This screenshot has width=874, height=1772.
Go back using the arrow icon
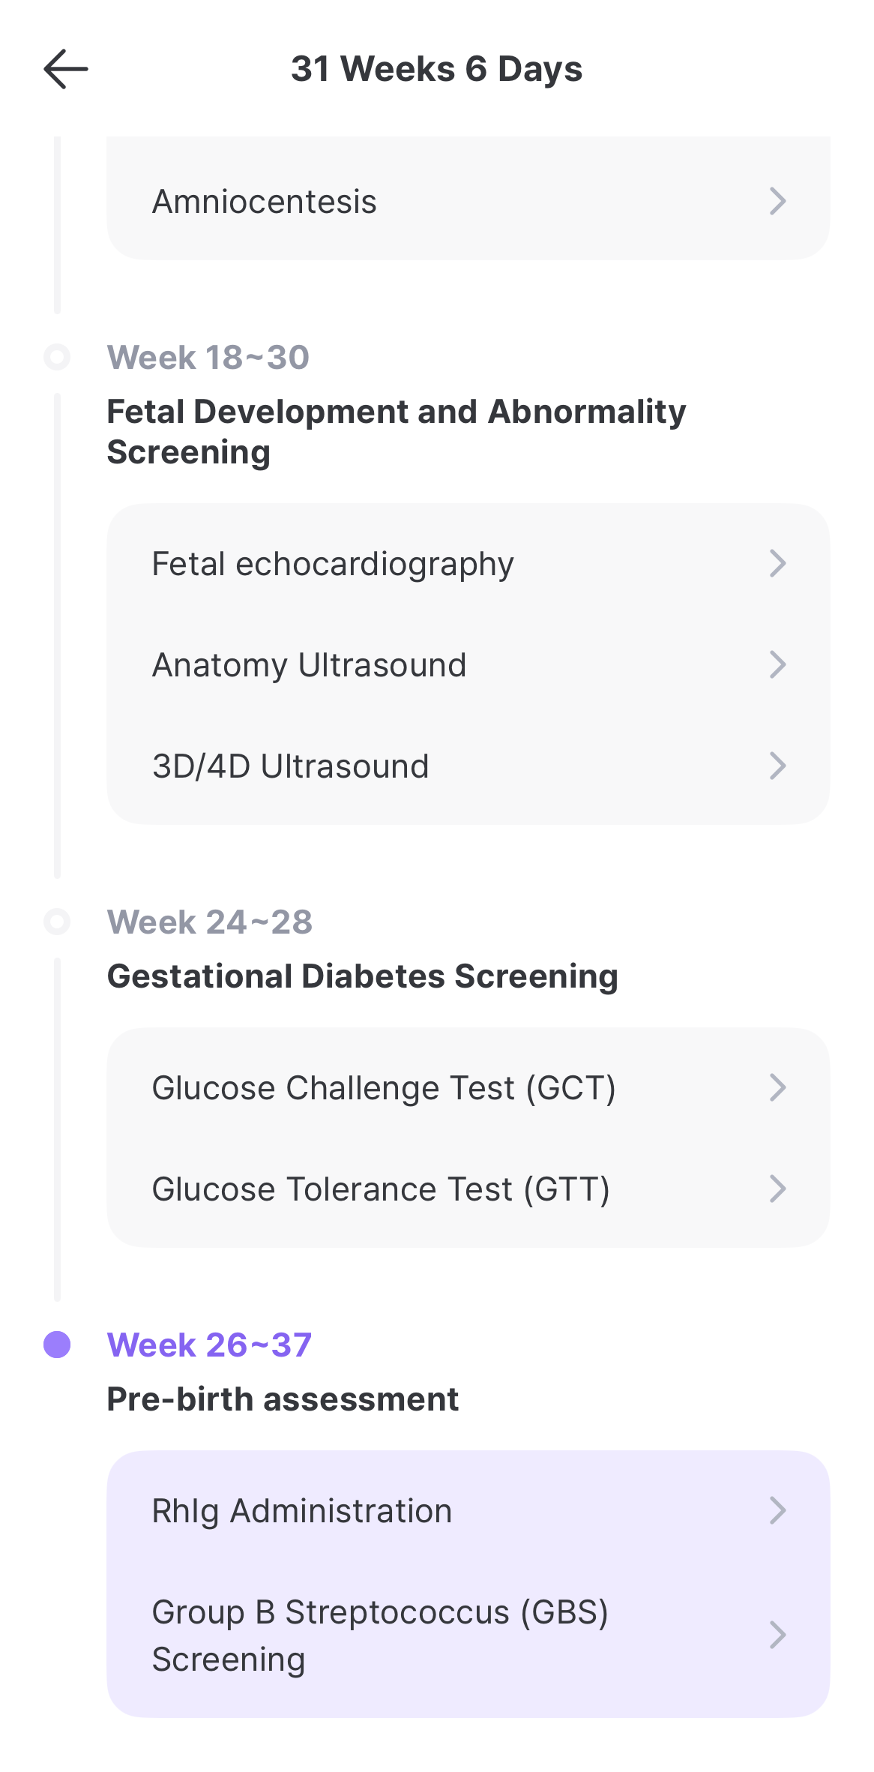(x=66, y=69)
